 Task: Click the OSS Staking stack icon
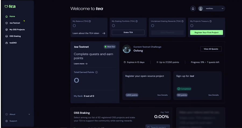coord(6,36)
